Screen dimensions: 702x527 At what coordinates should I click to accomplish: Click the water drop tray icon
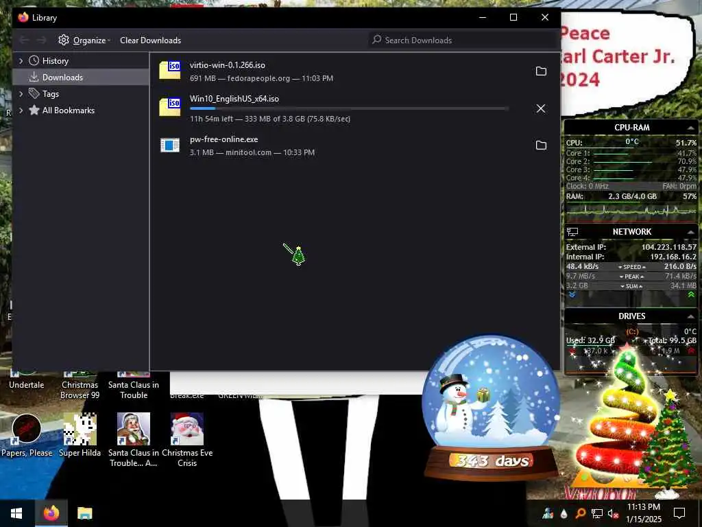[564, 513]
